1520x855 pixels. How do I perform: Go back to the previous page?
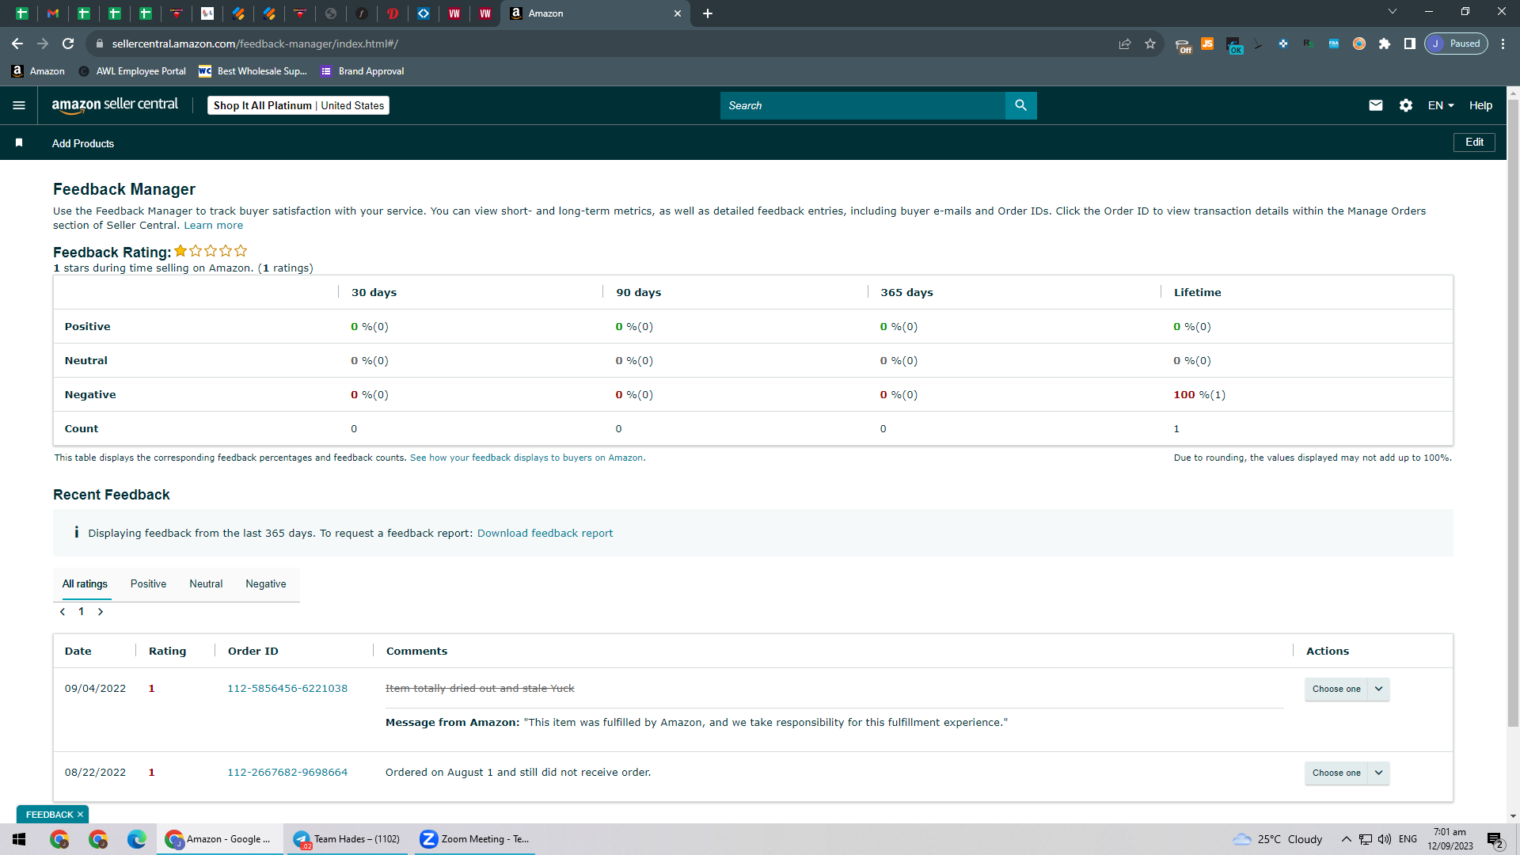pyautogui.click(x=17, y=44)
